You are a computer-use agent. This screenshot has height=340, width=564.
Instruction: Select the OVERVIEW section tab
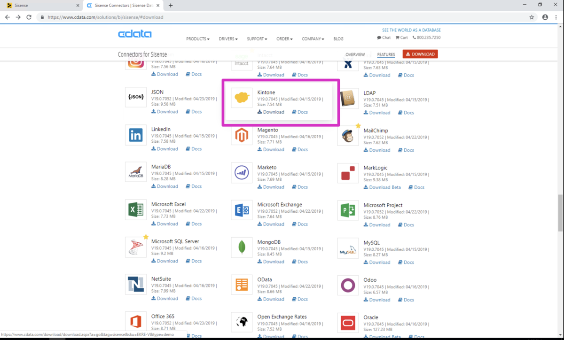point(355,54)
